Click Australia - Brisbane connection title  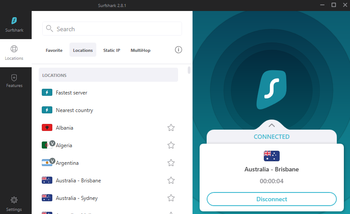tap(272, 169)
